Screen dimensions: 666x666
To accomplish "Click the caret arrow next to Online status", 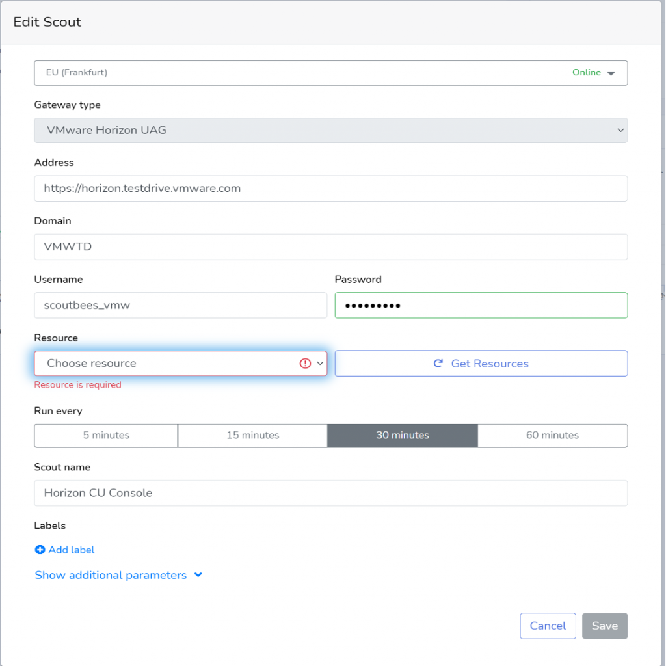I will (611, 73).
